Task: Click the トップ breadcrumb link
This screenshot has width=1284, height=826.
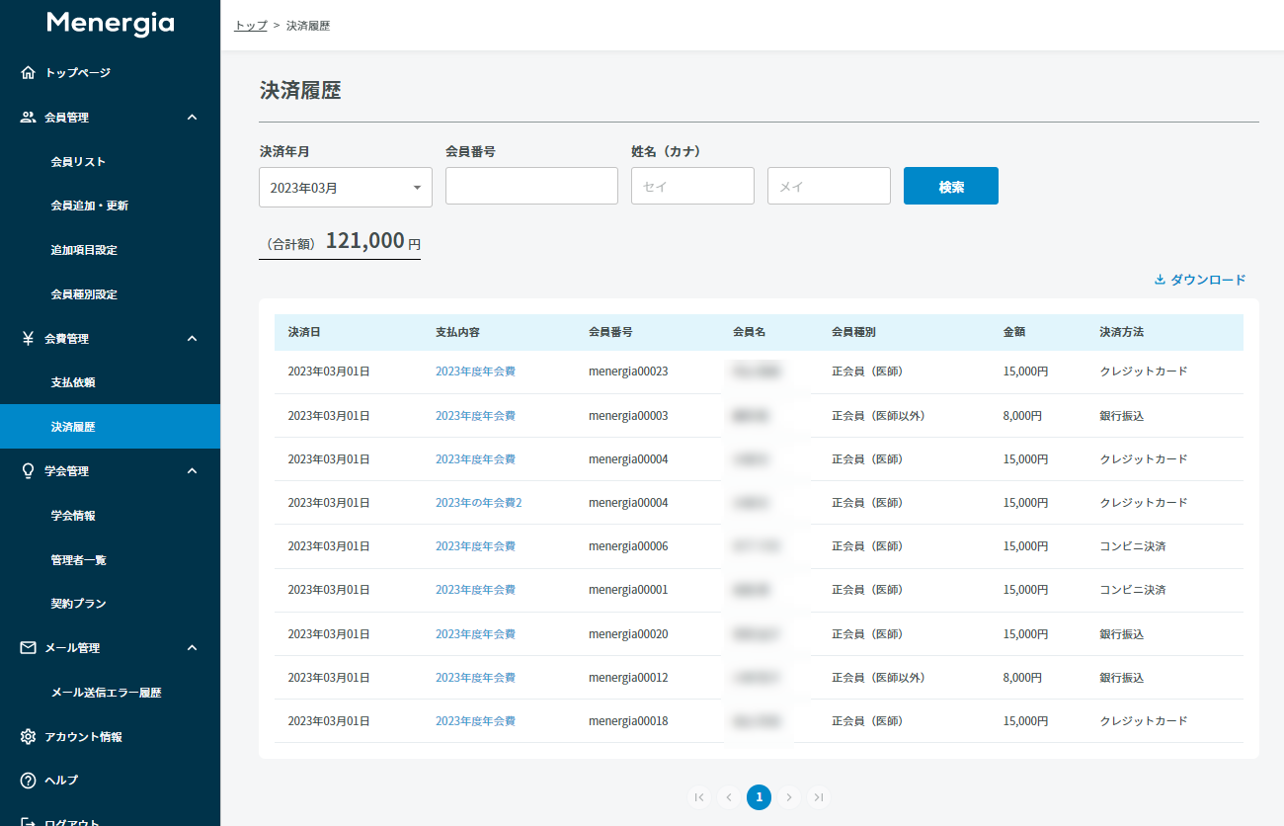Action: coord(251,26)
